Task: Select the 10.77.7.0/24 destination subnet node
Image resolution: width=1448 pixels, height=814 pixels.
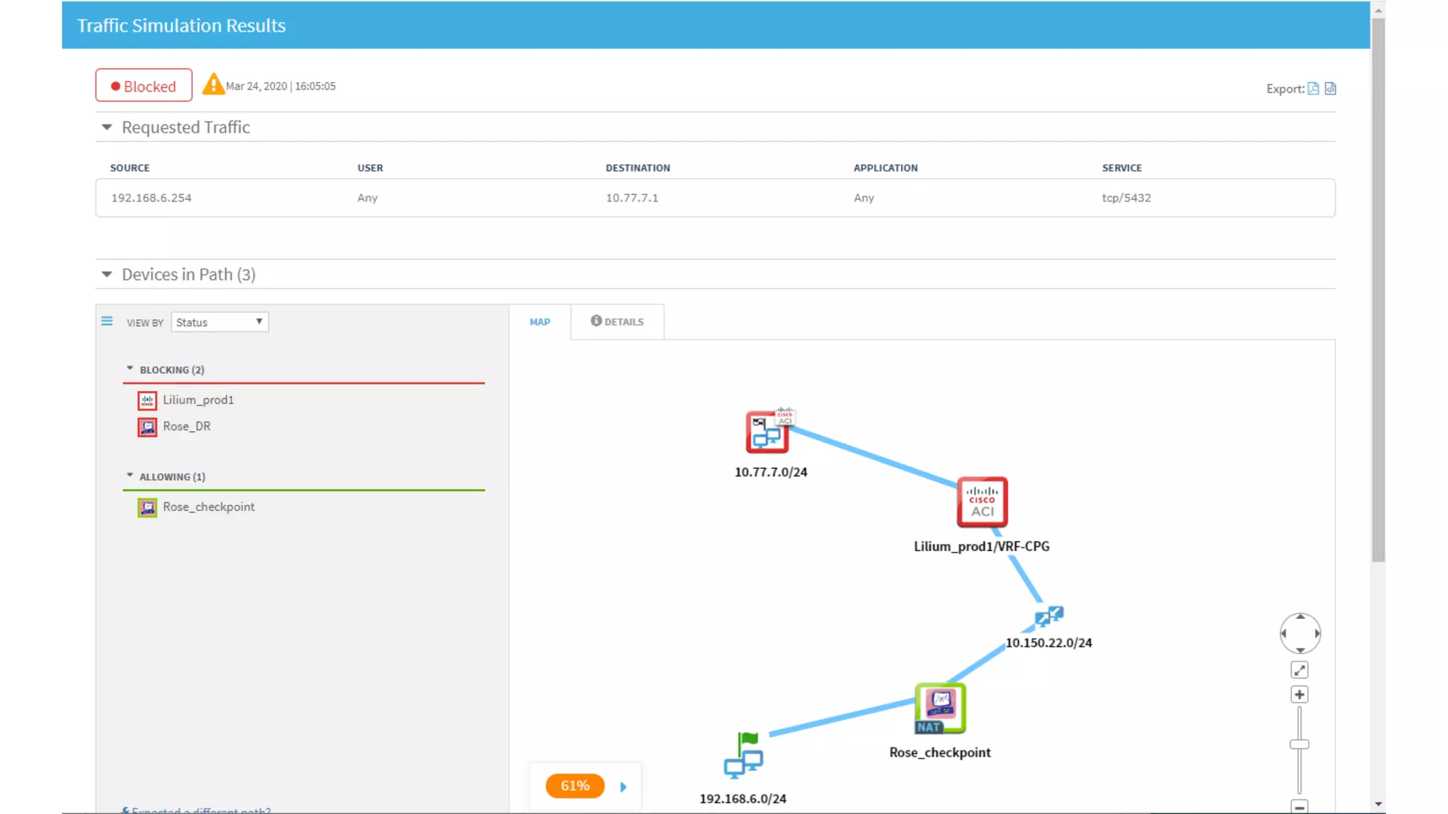Action: point(767,432)
